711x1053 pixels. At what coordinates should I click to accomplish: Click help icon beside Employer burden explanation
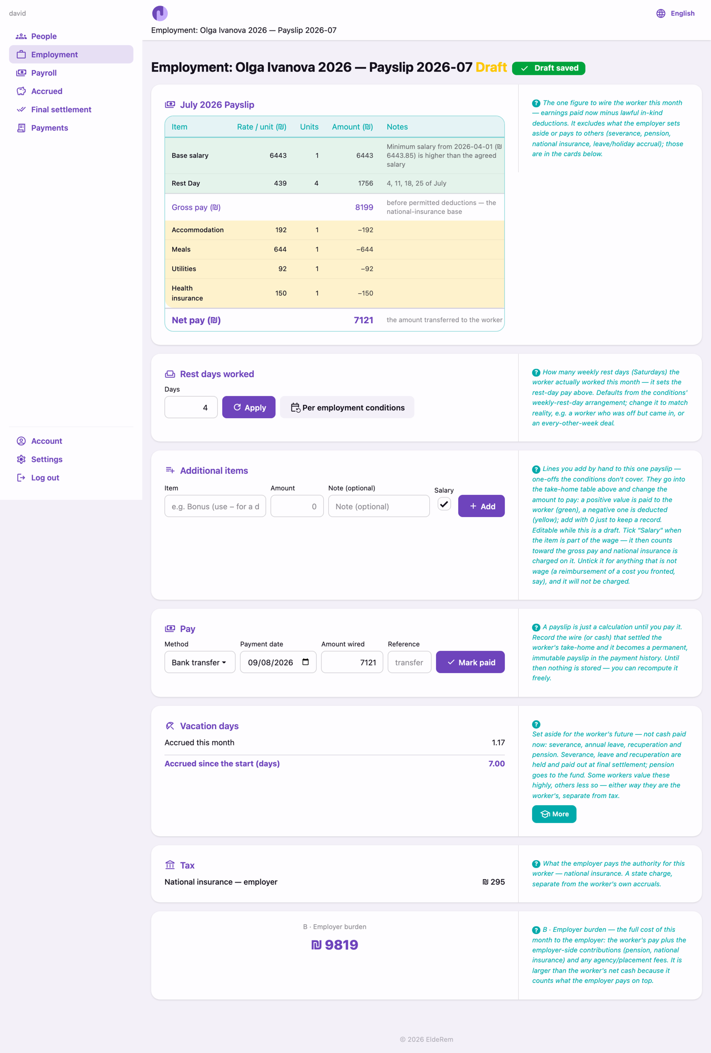536,930
